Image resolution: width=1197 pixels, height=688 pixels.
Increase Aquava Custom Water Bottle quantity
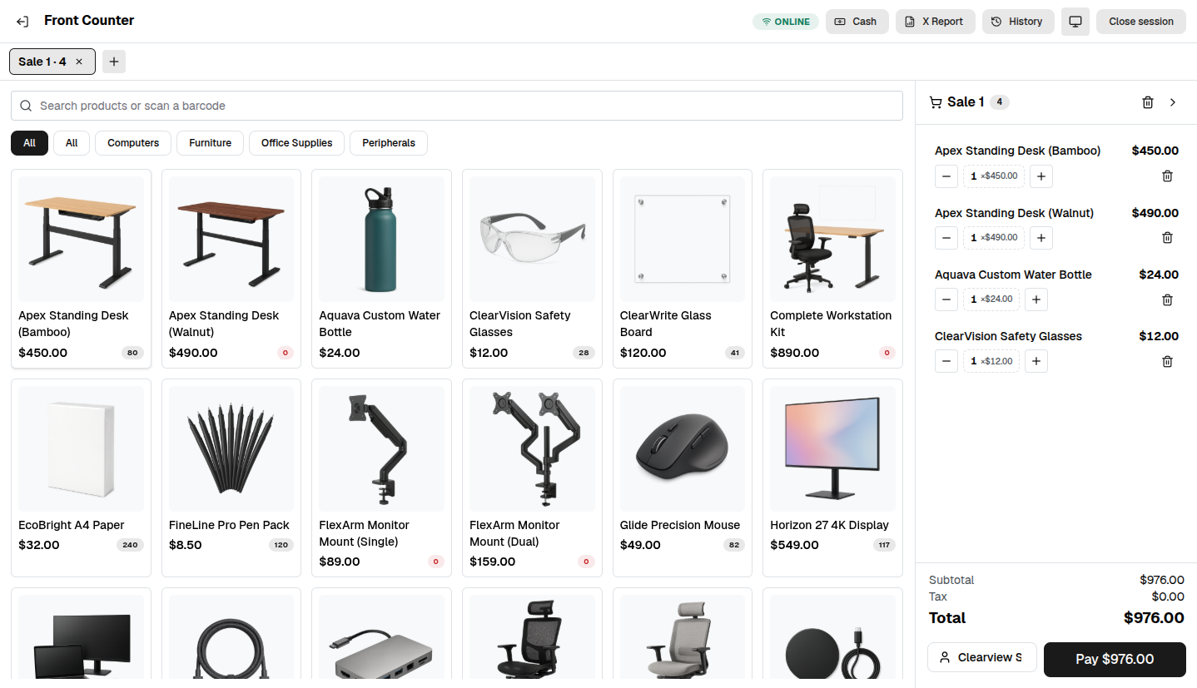coord(1036,299)
